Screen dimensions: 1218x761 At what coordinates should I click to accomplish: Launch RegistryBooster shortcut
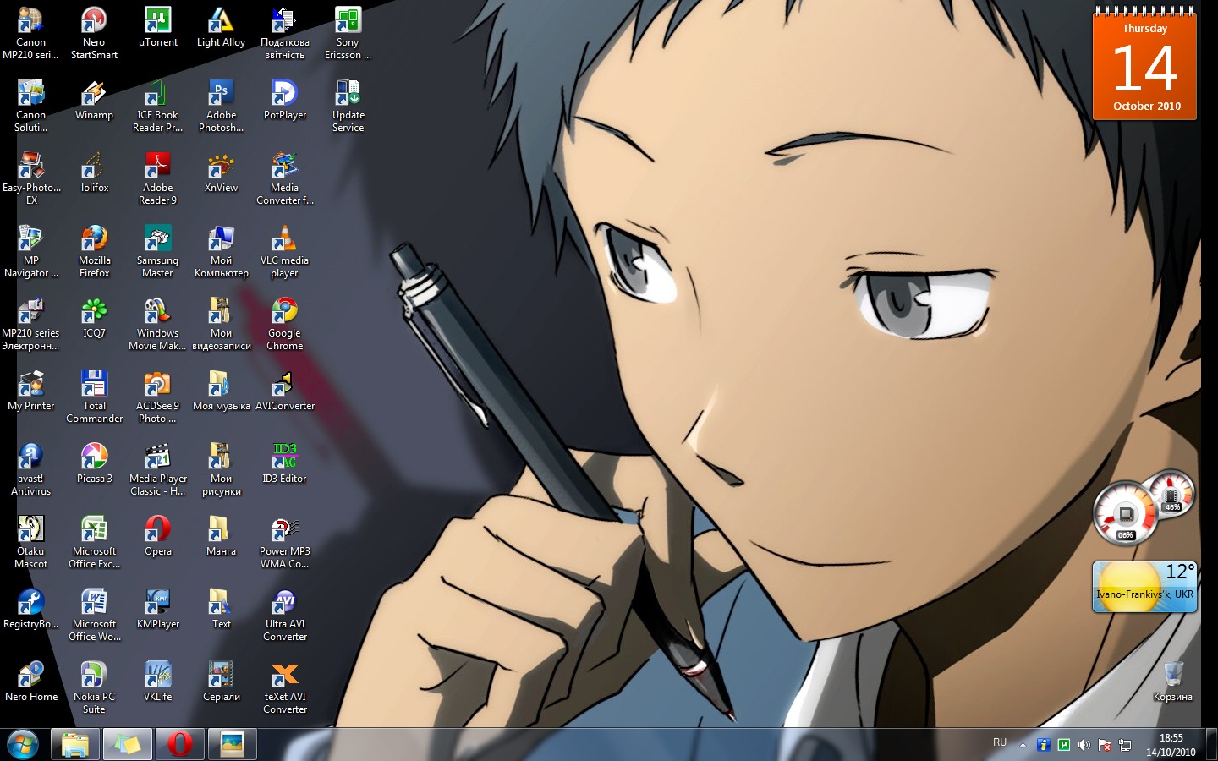30,610
